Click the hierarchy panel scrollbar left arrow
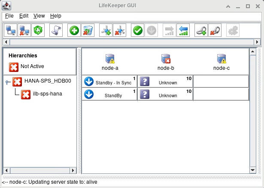This screenshot has height=188, width=264. tap(6, 170)
